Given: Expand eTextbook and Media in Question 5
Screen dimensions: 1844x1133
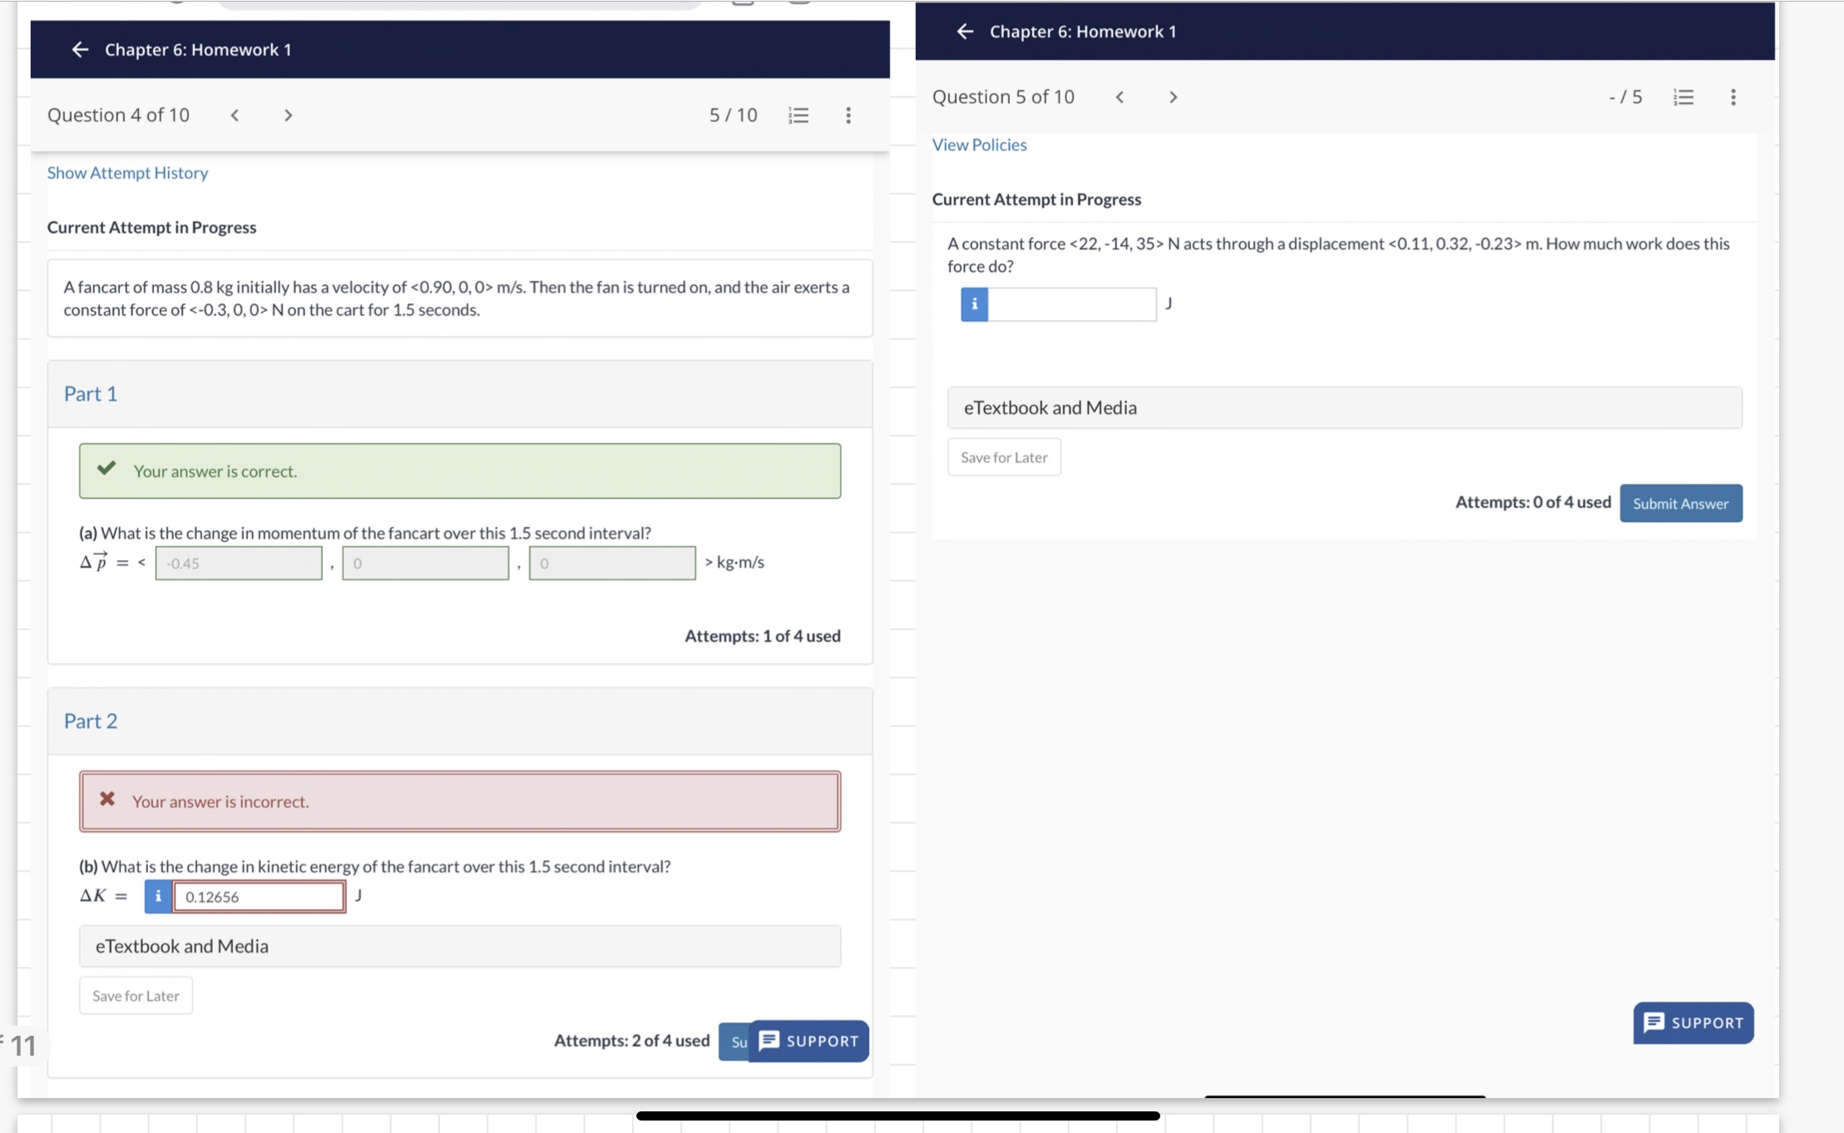Looking at the screenshot, I should pyautogui.click(x=1344, y=407).
